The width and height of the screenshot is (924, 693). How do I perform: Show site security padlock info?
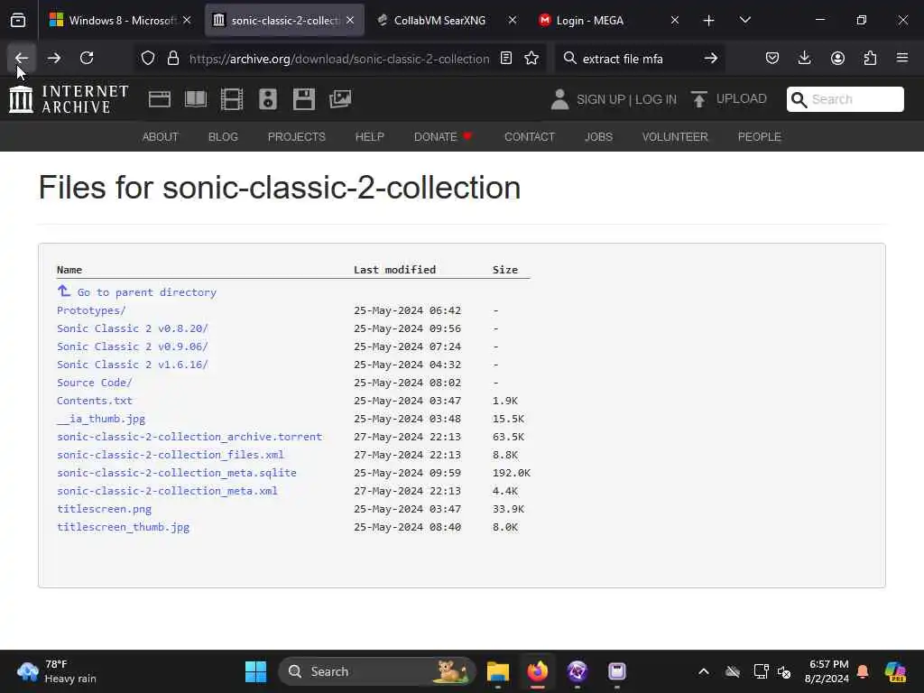pos(172,58)
